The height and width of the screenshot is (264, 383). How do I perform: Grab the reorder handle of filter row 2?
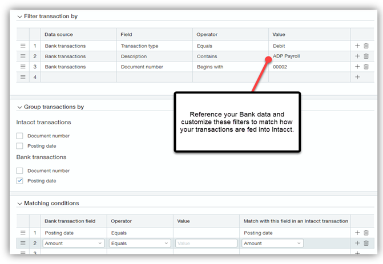pyautogui.click(x=23, y=56)
